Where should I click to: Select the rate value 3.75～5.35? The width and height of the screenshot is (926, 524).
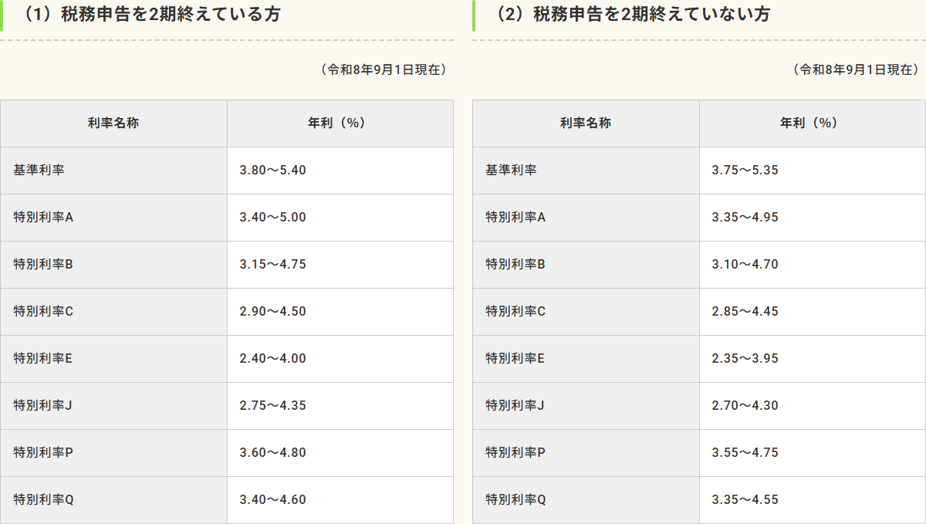(745, 170)
